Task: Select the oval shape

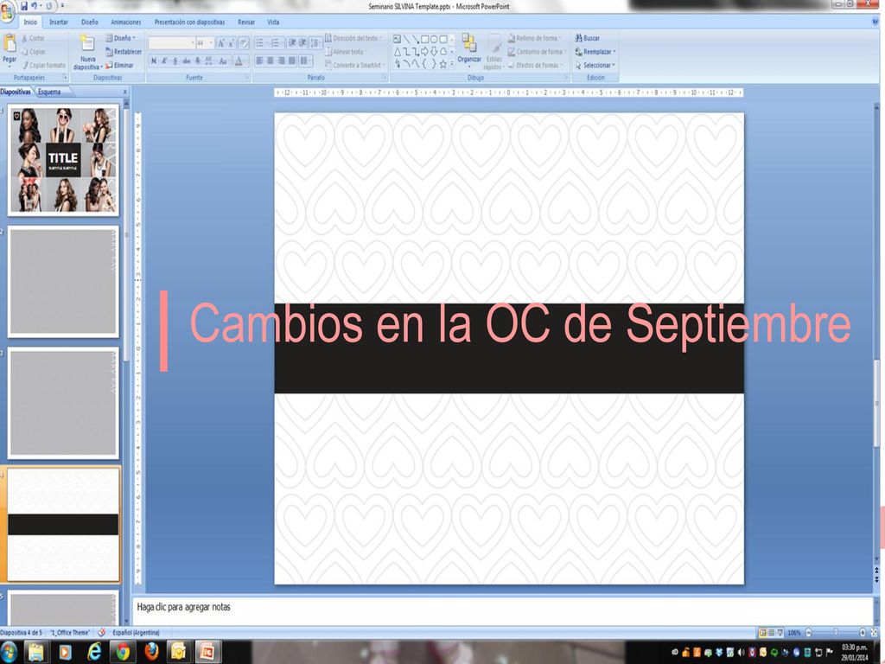Action: click(x=434, y=39)
